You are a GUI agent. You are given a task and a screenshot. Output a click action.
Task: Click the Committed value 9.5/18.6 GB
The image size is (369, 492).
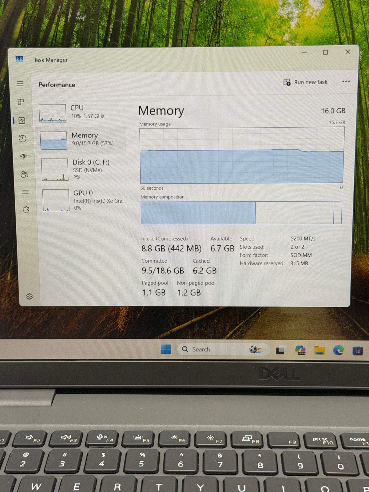pos(163,271)
